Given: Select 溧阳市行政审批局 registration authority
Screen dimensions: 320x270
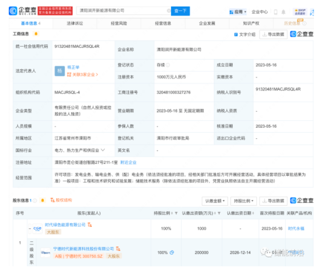Looking at the screenshot, I should 173,138.
